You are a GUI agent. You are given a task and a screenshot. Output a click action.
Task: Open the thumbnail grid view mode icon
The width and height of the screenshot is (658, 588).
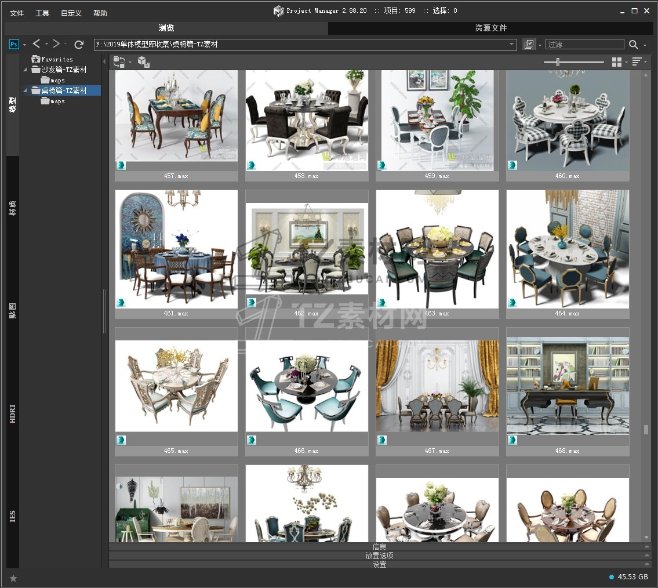click(617, 62)
